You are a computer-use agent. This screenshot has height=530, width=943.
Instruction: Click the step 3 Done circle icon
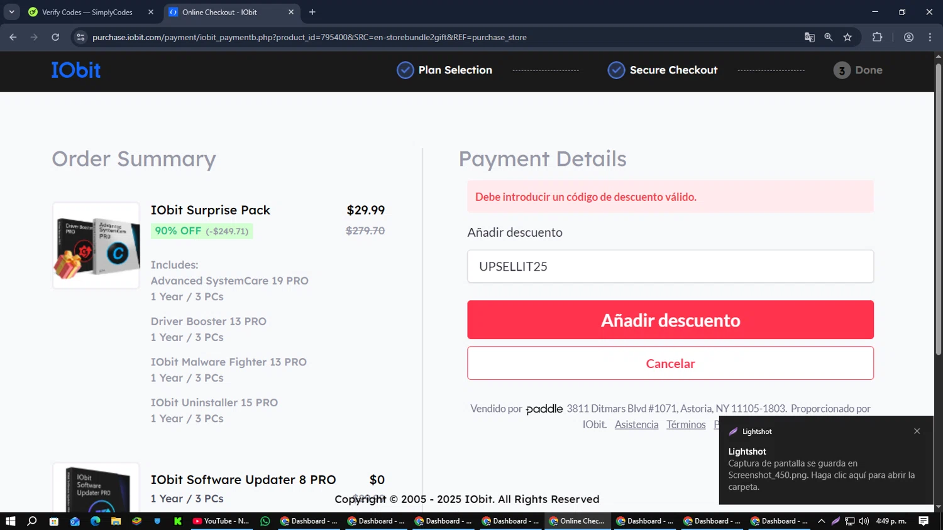point(842,70)
